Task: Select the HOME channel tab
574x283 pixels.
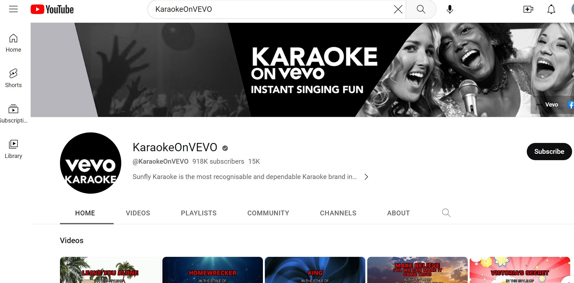Action: [x=85, y=213]
